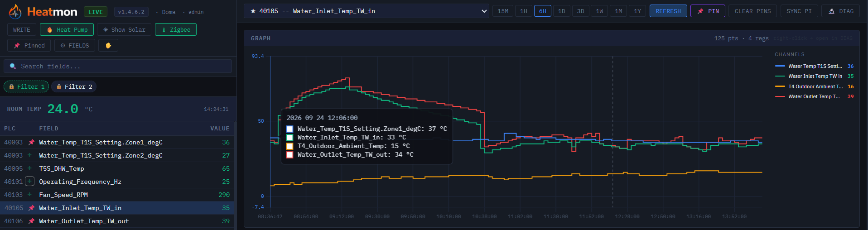Toggle Water Outlet Temp channel label
868x230 pixels.
click(x=814, y=96)
